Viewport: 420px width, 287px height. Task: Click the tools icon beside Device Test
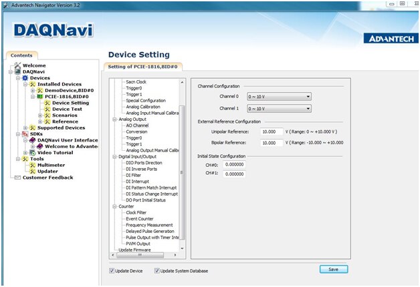(x=47, y=109)
